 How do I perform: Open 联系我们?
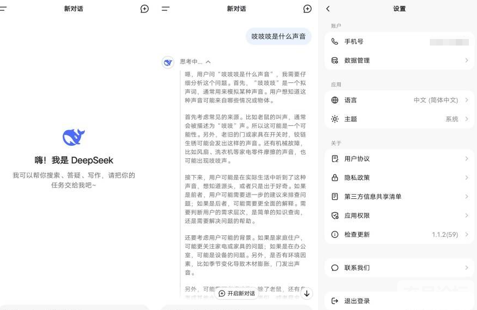tap(399, 268)
